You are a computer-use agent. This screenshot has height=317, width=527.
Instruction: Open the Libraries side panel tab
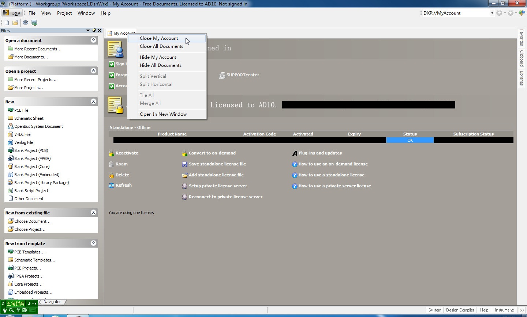point(522,79)
